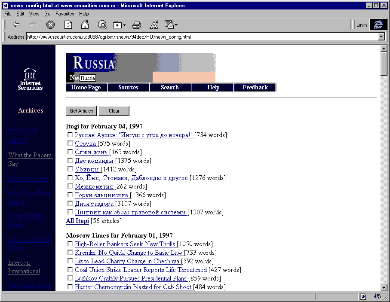Open the 'All Itogi' articles link
The width and height of the screenshot is (390, 302).
(77, 221)
